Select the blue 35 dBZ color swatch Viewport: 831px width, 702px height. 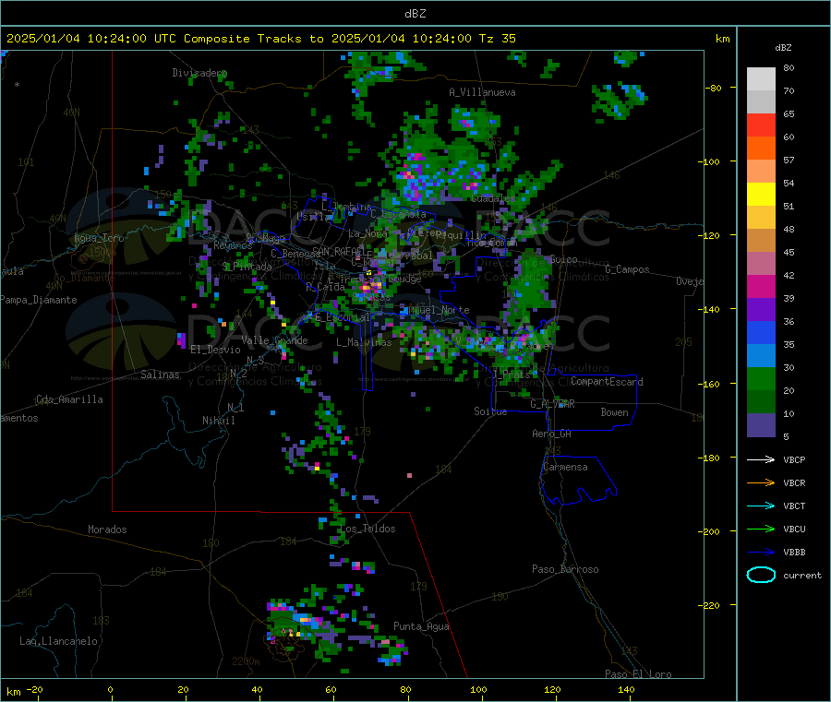coord(761,332)
